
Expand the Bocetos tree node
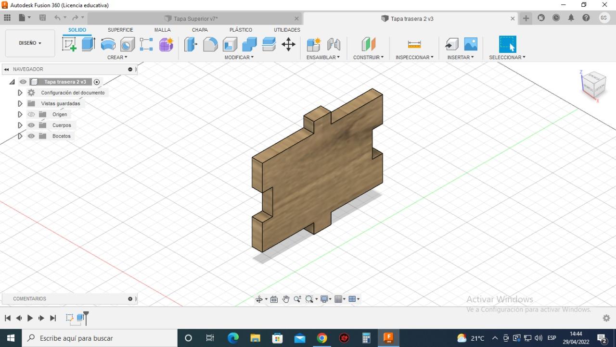pos(20,136)
